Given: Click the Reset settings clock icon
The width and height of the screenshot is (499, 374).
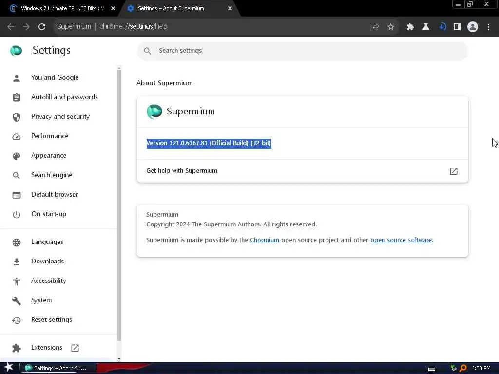Looking at the screenshot, I should [x=17, y=320].
